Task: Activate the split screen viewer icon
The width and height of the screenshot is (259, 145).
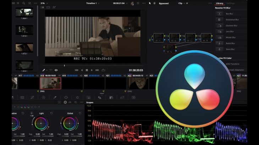Action: point(48,7)
